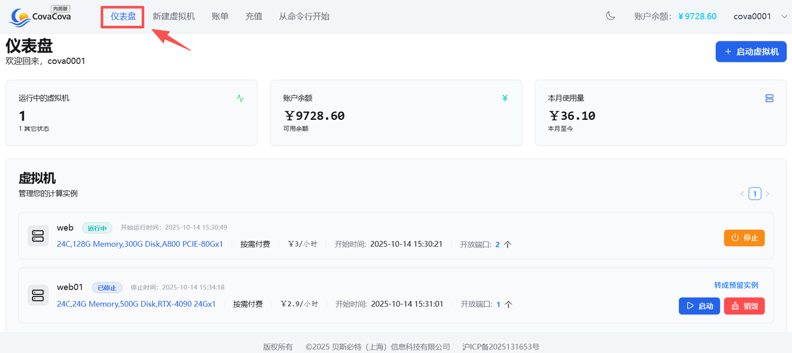Click 转成预留实例 link for web01
Screen dimensions: 792x353
click(x=736, y=285)
